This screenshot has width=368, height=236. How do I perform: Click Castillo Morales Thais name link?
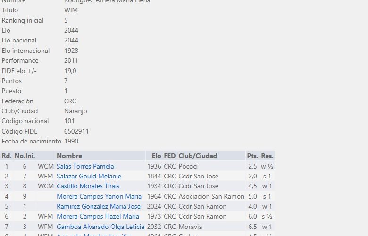click(x=88, y=186)
